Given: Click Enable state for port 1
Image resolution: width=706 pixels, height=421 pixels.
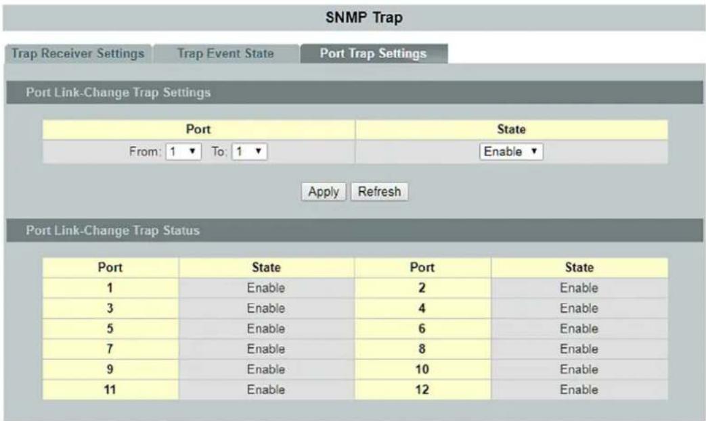Looking at the screenshot, I should 266,288.
